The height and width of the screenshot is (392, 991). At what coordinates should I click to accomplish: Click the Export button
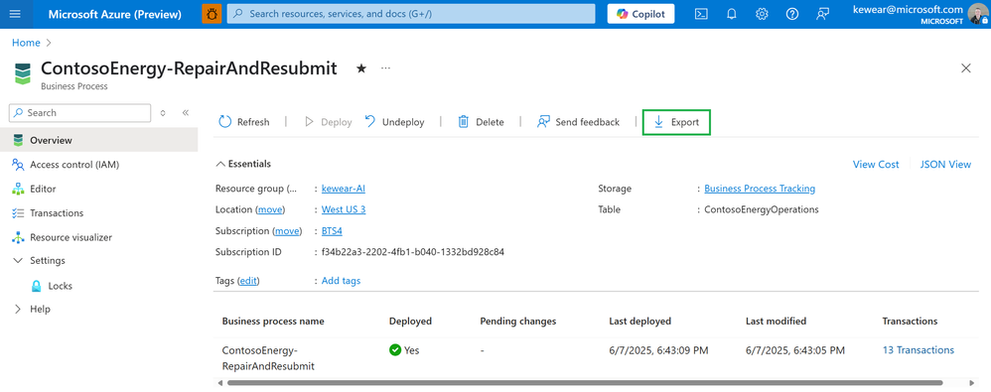coord(676,122)
